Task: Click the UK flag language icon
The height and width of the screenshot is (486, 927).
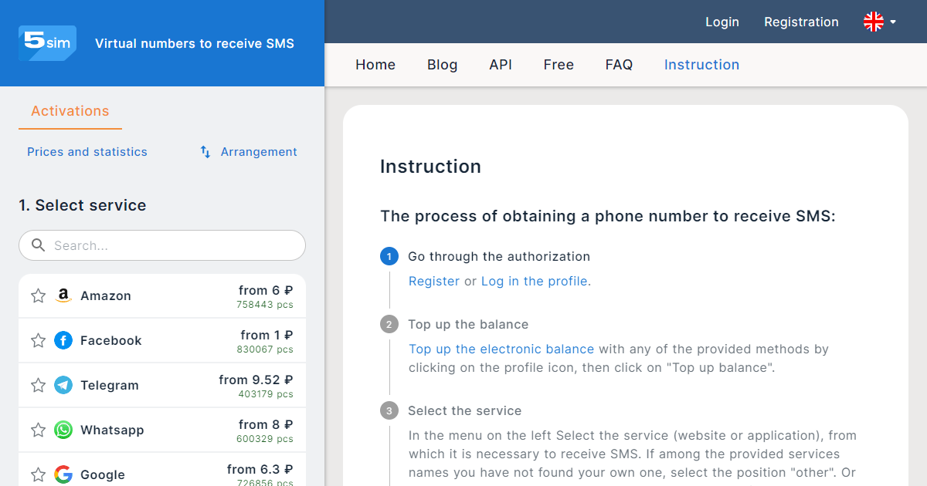Action: pos(874,22)
